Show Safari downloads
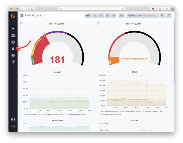183x143 pixels. 153,9
